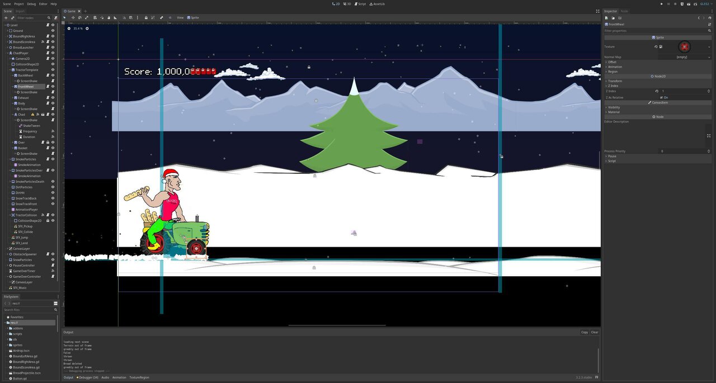Click the Copy button in Output panel

point(584,332)
